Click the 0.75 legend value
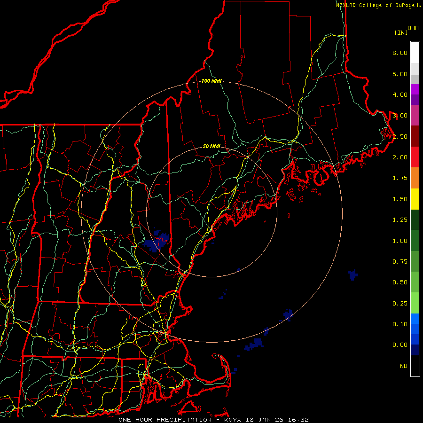The height and width of the screenshot is (423, 423). 400,262
